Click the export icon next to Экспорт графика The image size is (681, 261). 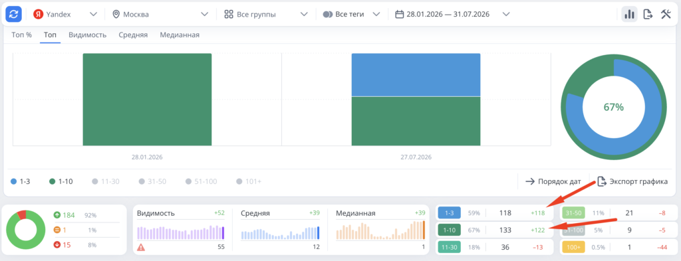pos(601,182)
